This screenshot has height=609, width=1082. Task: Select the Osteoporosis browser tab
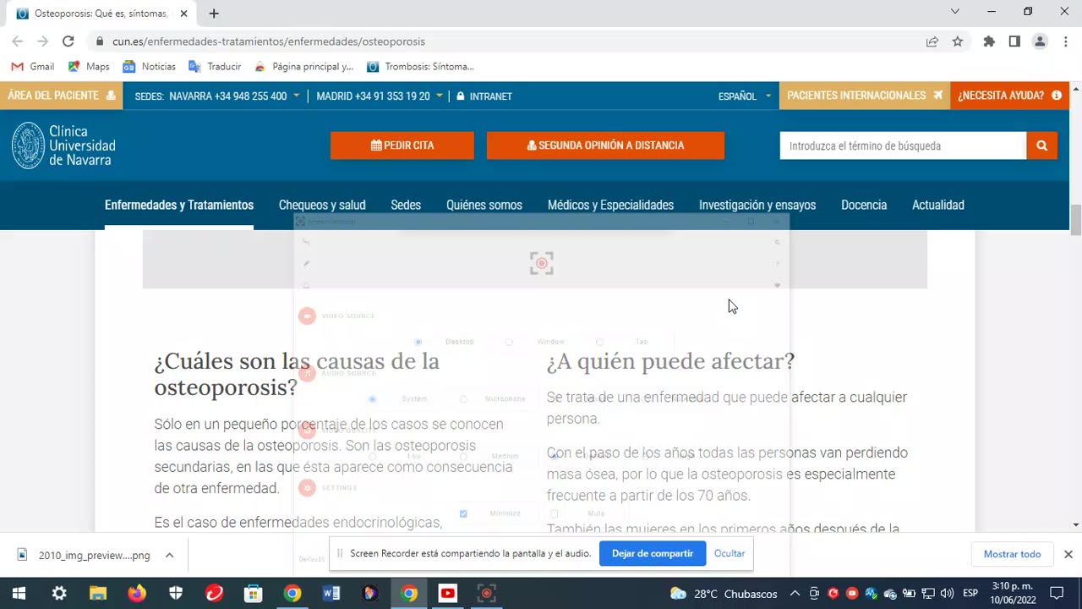[101, 14]
